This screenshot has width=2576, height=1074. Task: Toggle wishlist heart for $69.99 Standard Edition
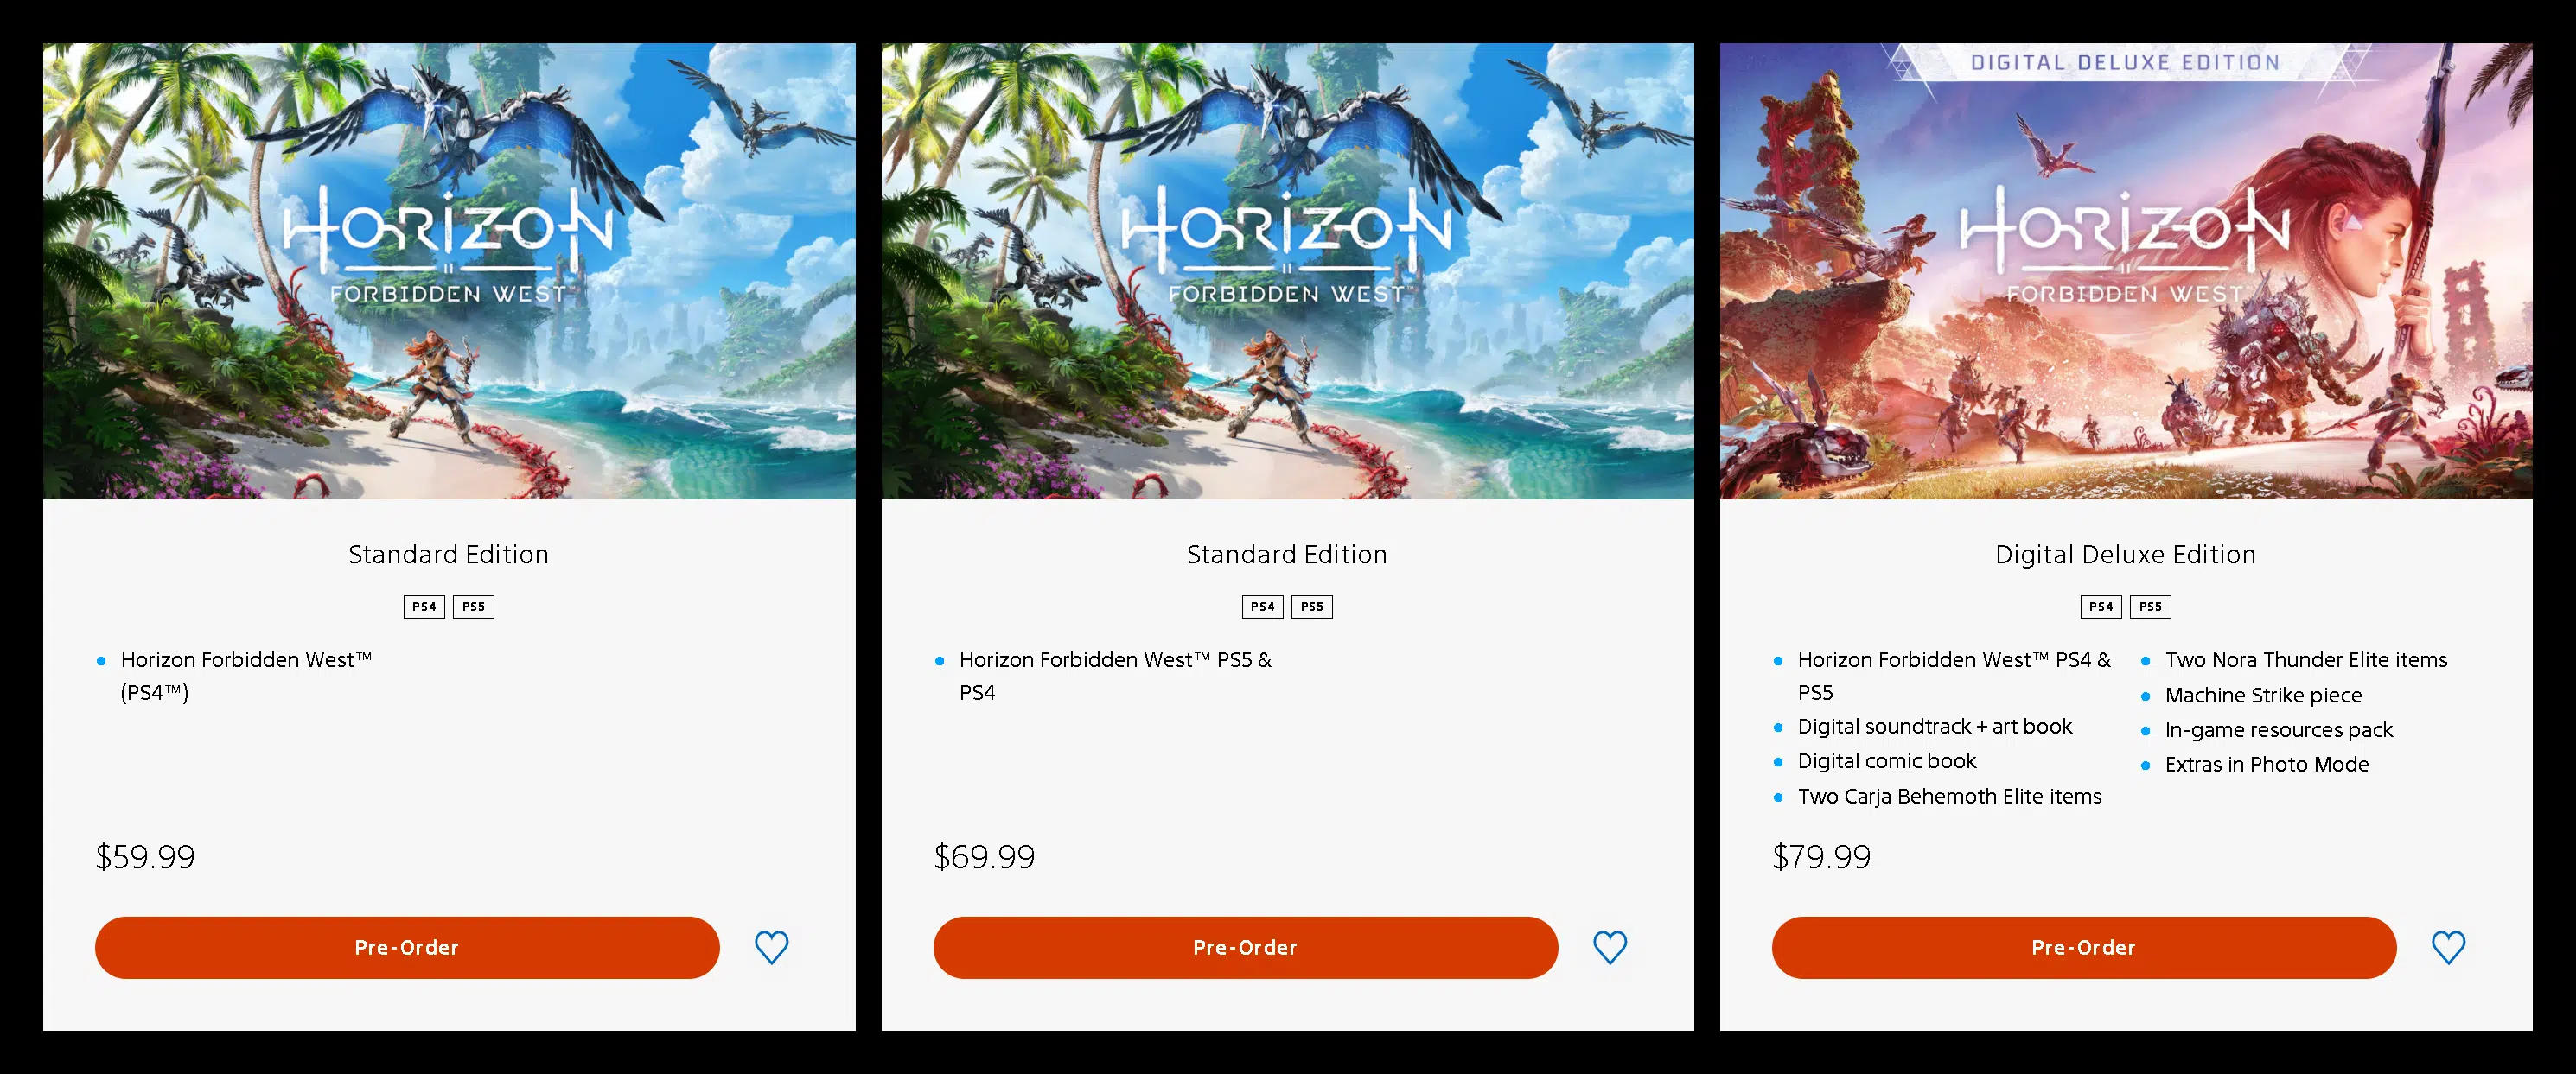[x=1610, y=947]
